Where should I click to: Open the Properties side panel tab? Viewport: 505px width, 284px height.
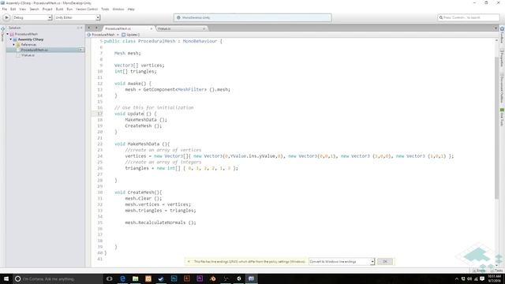[502, 58]
